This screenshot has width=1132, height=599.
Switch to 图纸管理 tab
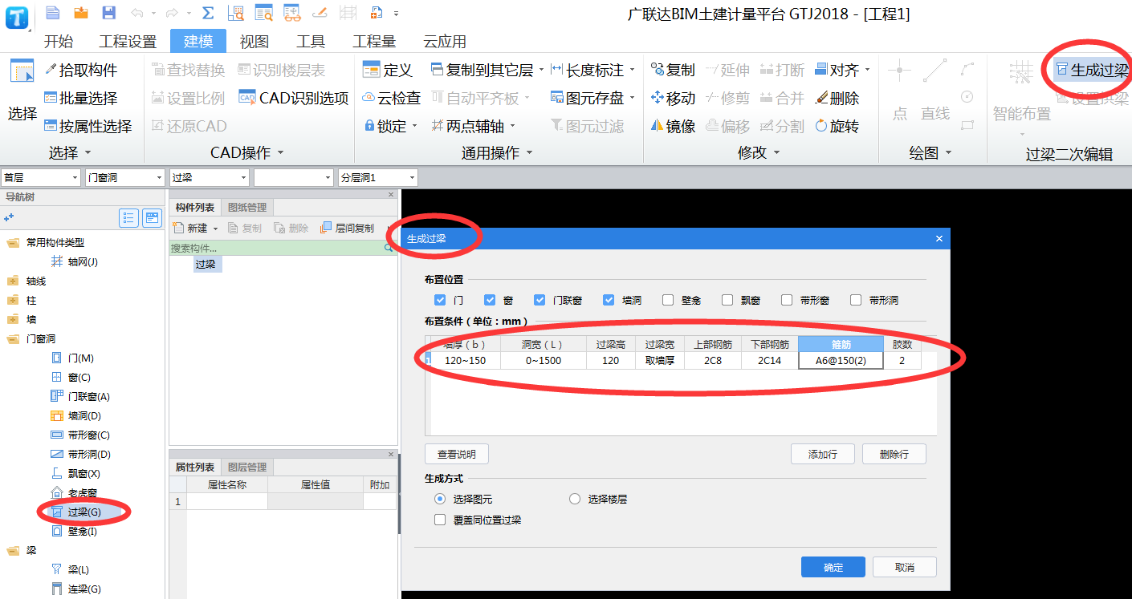(247, 207)
